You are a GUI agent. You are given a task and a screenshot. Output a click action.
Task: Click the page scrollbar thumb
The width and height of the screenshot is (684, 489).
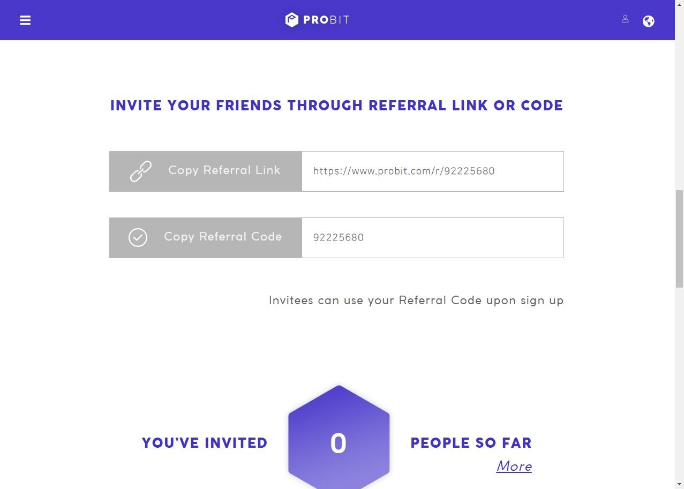[679, 239]
